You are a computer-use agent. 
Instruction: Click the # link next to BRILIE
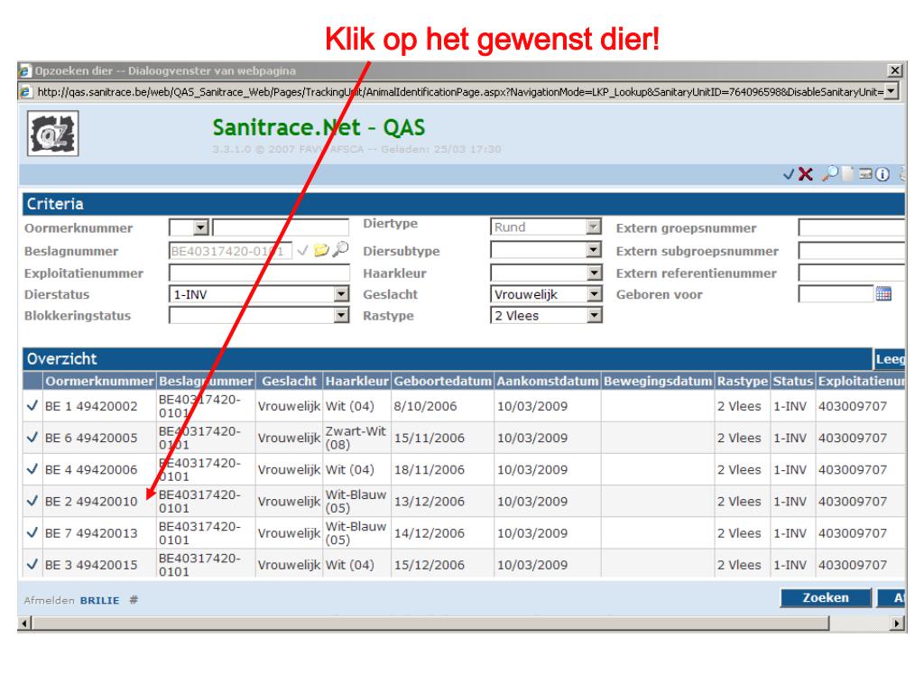pyautogui.click(x=134, y=600)
